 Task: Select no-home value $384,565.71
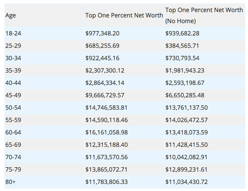click(x=182, y=46)
